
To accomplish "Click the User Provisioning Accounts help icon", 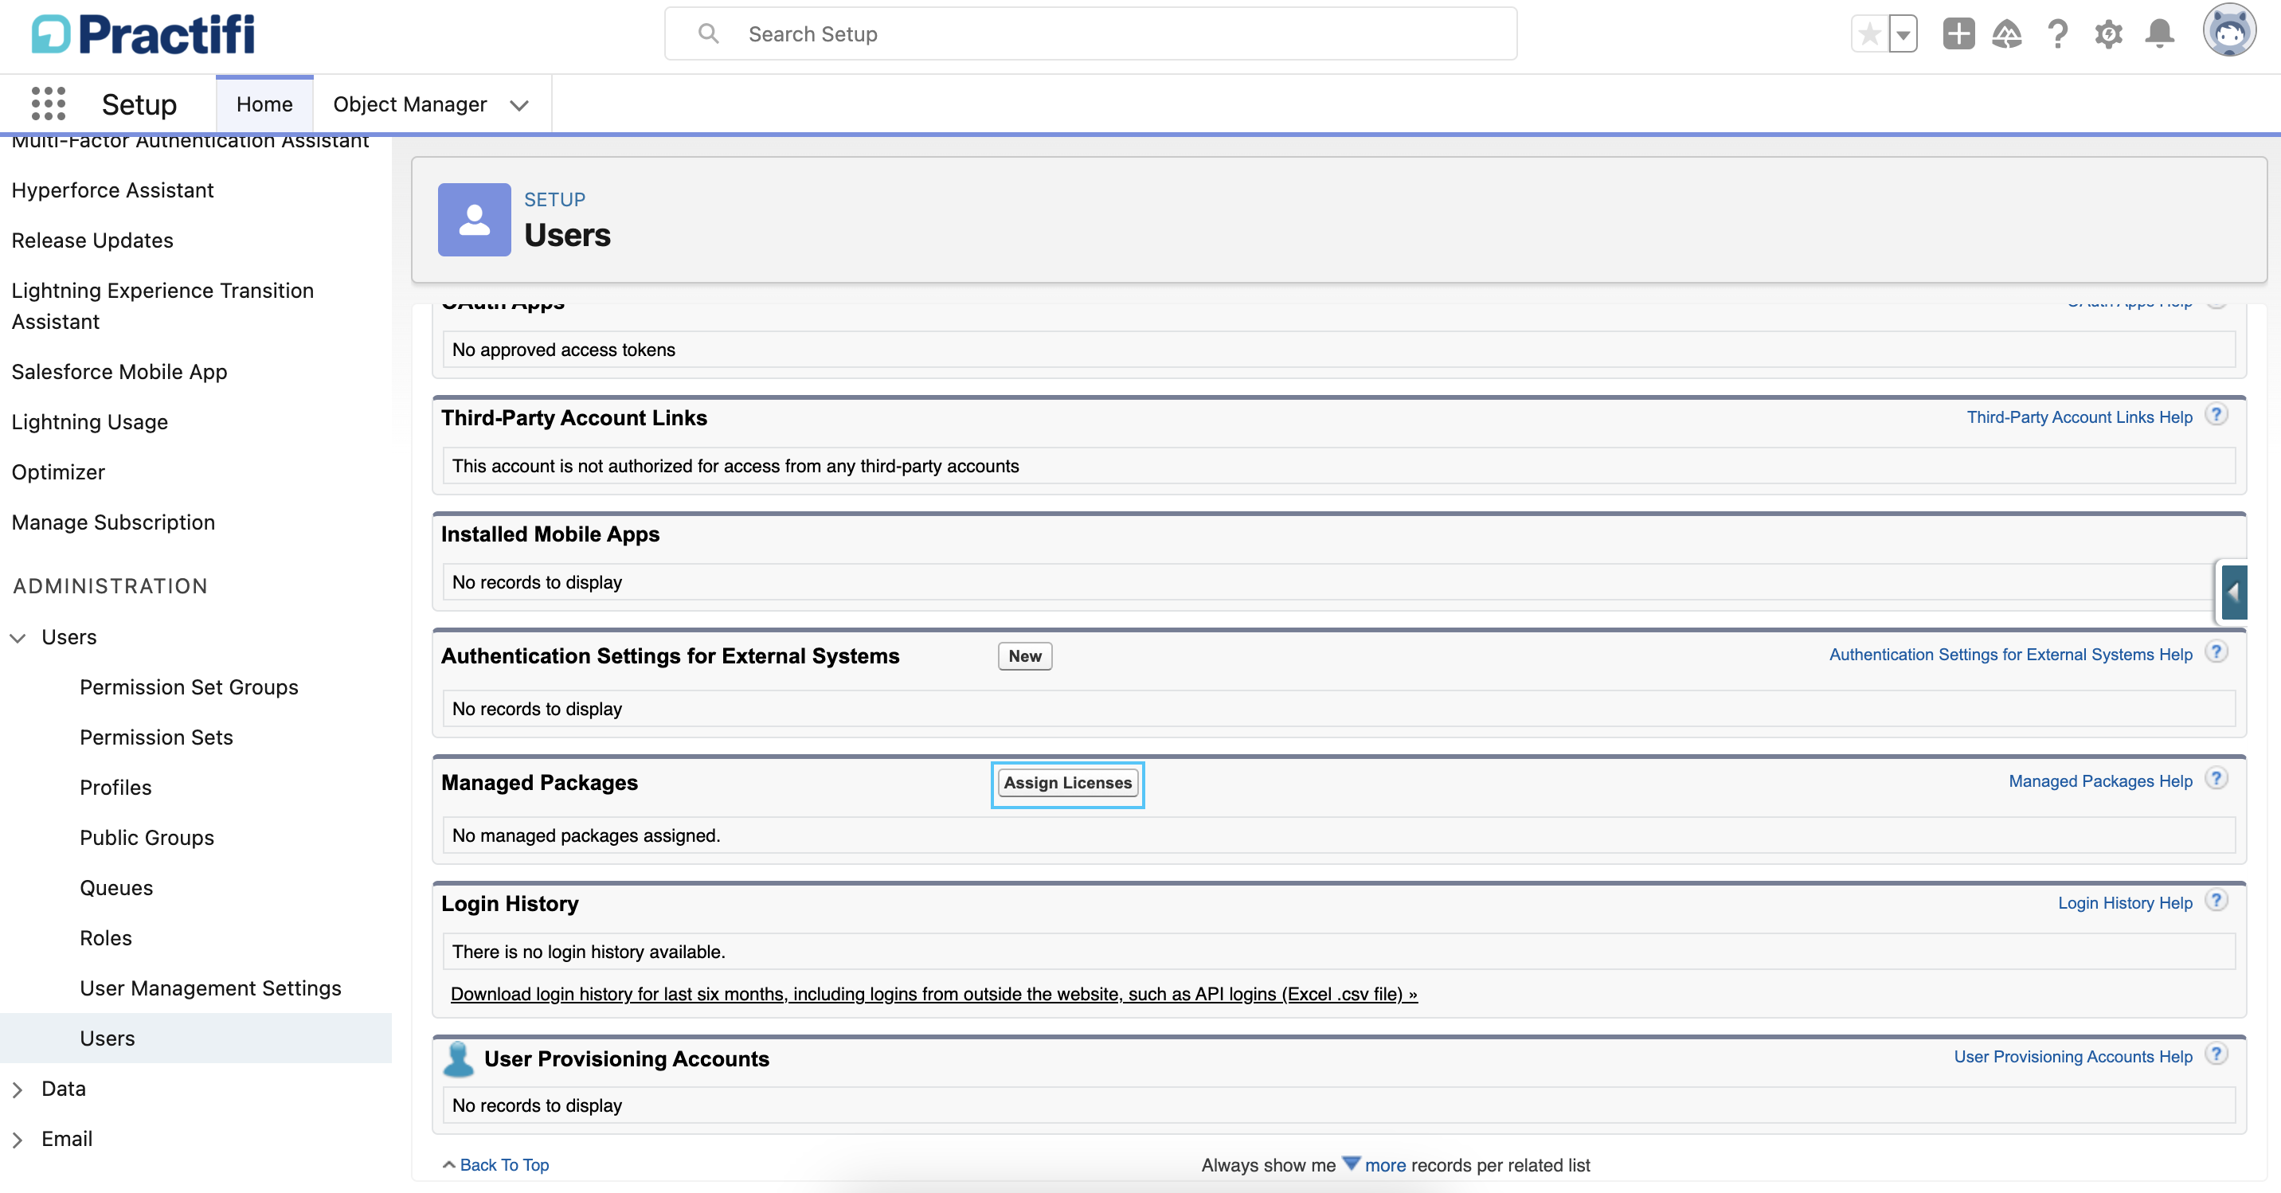I will click(x=2216, y=1054).
